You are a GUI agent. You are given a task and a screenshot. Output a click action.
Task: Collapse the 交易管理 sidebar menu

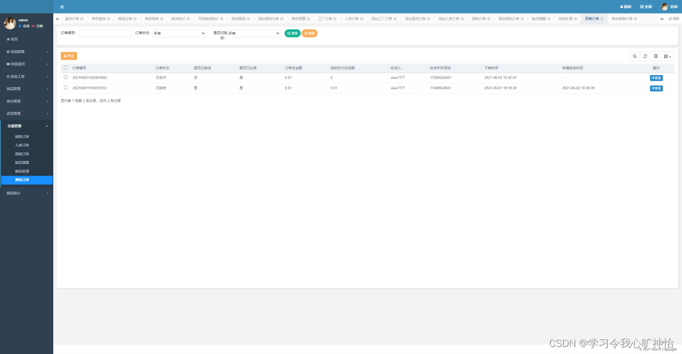[26, 126]
